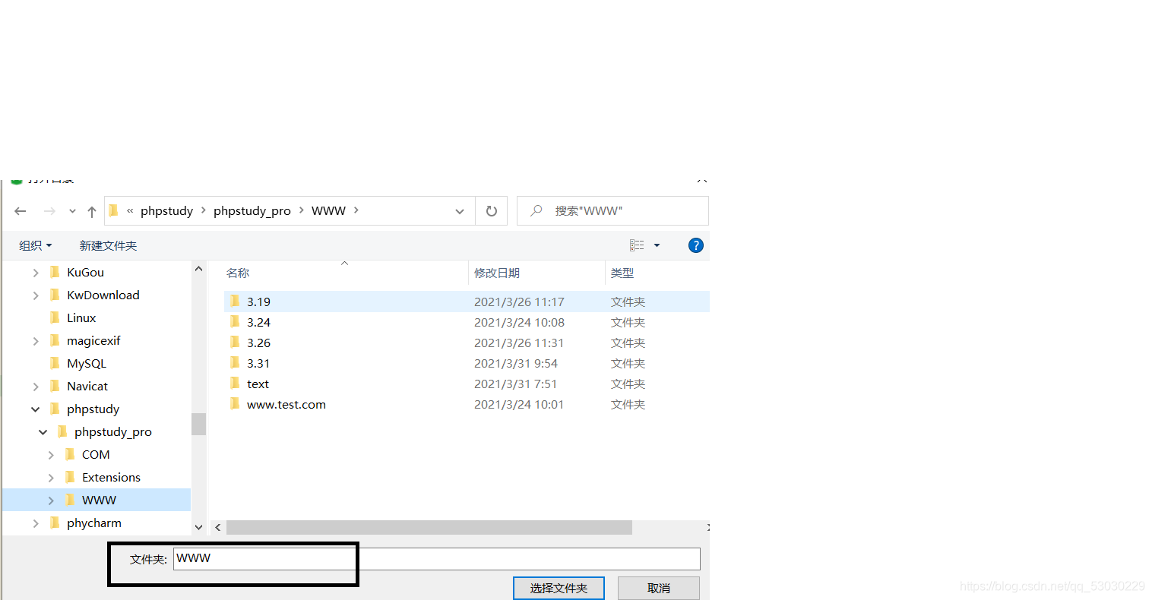1152x600 pixels.
Task: Sort by 类型 column header
Action: (622, 273)
